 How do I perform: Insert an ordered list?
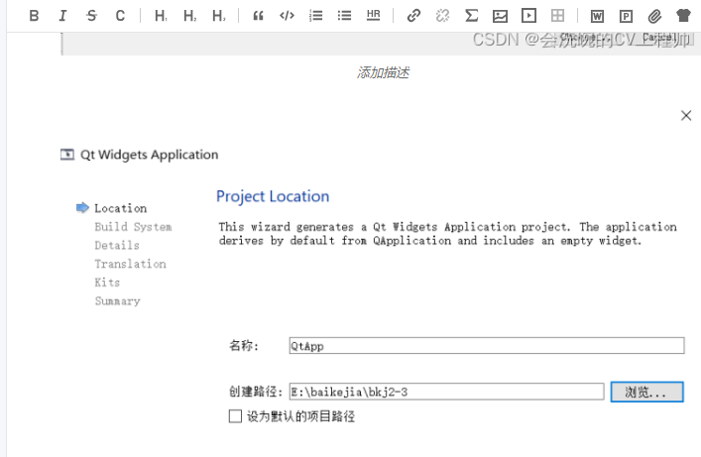point(315,16)
